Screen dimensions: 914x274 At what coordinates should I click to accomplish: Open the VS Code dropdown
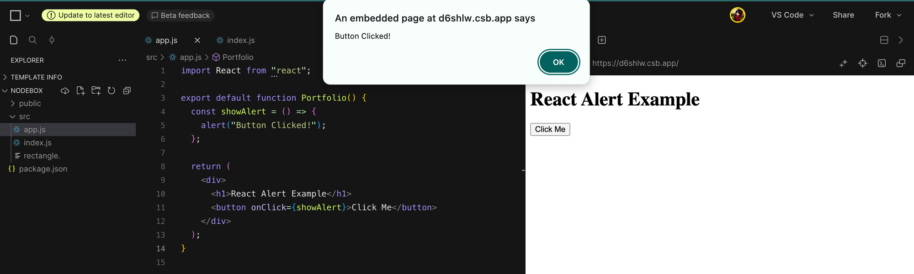tap(792, 15)
